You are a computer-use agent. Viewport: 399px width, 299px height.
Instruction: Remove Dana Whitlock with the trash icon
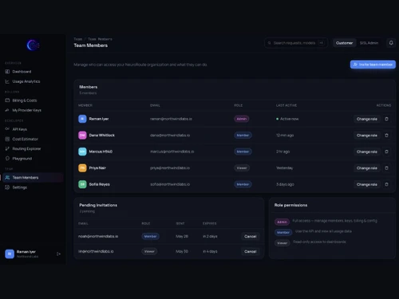point(386,136)
